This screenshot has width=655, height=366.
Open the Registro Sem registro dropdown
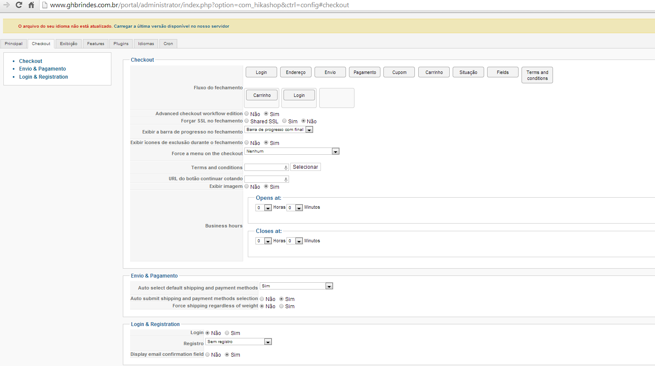[238, 342]
